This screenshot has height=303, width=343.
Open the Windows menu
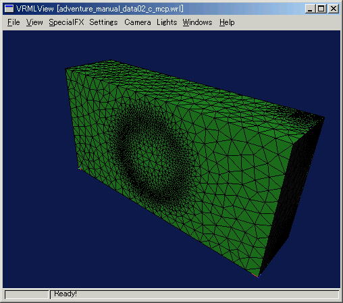tap(197, 22)
